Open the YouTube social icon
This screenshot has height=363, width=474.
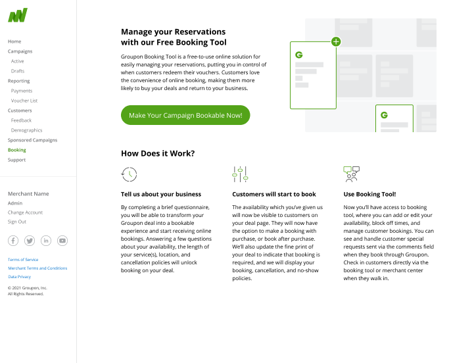[62, 241]
